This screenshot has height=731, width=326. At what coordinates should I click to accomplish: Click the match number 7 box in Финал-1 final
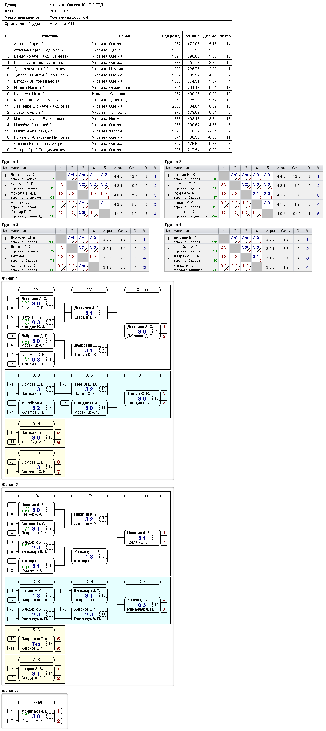156,331
